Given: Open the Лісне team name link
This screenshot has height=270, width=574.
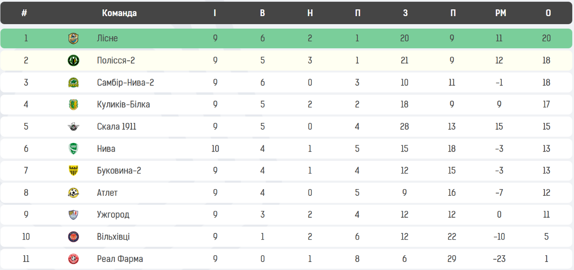Looking at the screenshot, I should pos(107,38).
